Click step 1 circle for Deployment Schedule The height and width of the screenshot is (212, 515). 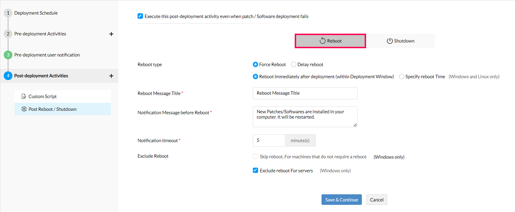click(x=8, y=13)
